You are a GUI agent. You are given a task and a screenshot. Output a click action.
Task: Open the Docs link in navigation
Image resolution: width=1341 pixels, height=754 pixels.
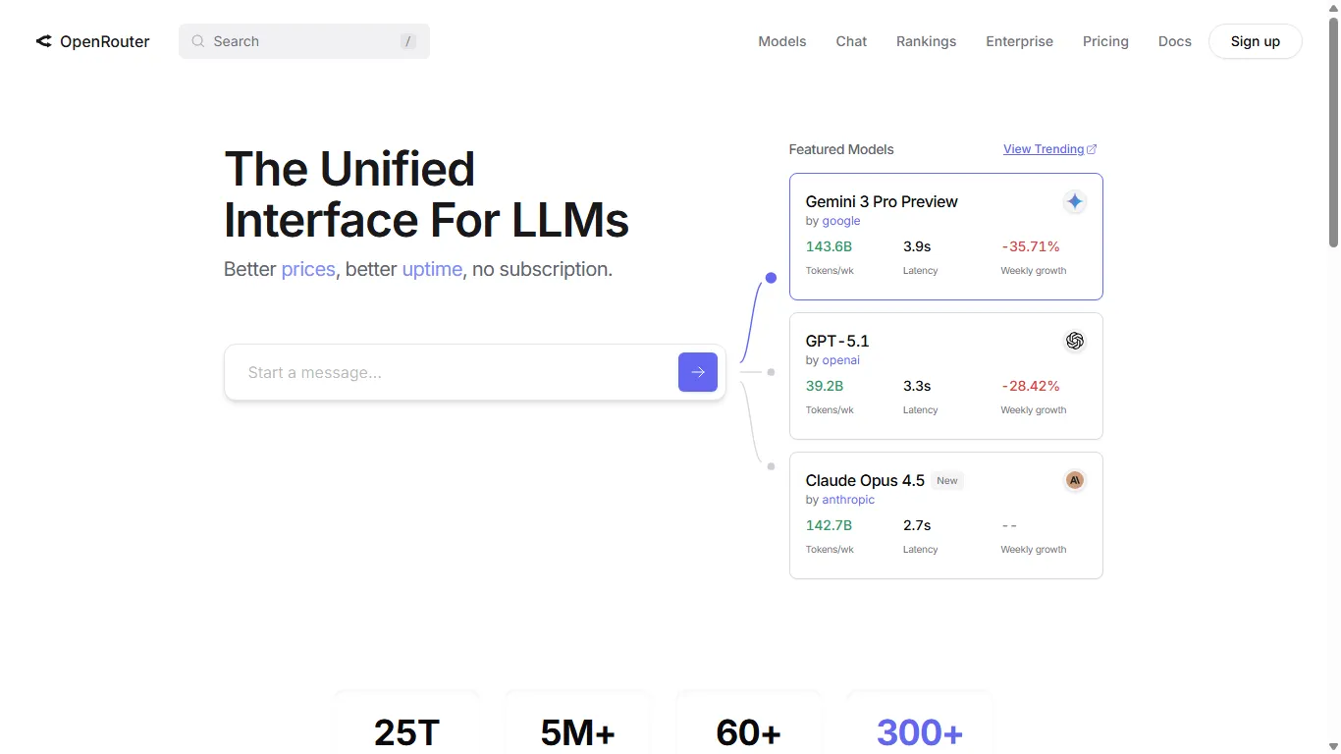1174,41
